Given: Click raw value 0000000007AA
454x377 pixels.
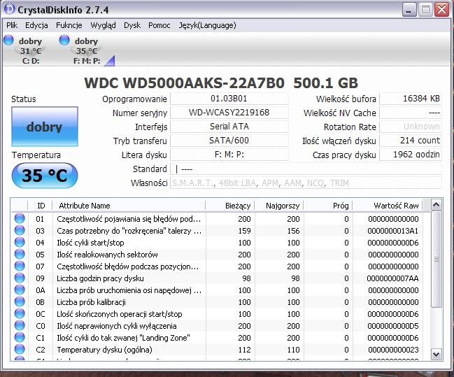Looking at the screenshot, I should pos(392,278).
